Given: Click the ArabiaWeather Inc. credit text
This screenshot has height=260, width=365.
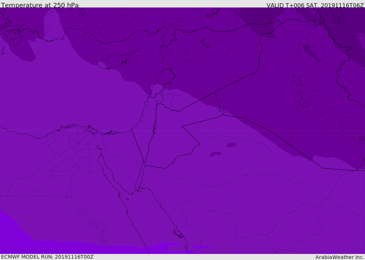Looking at the screenshot, I should click(340, 257).
